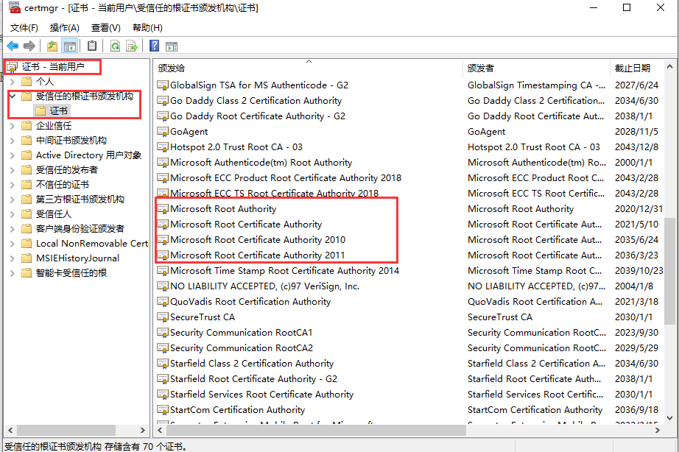Go up one level with folder icon

coord(52,46)
